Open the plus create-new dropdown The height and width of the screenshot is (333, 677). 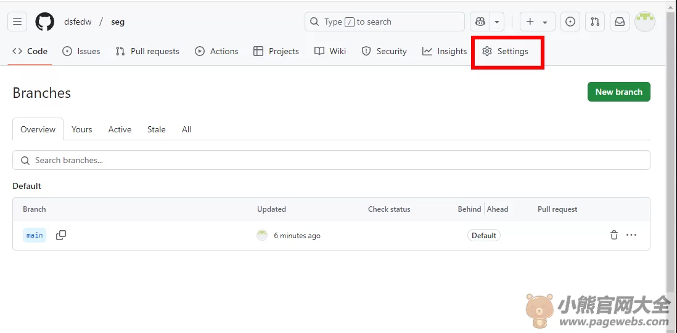(537, 22)
